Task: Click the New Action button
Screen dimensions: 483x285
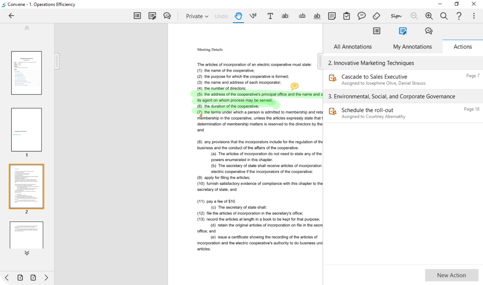Action: [x=451, y=275]
